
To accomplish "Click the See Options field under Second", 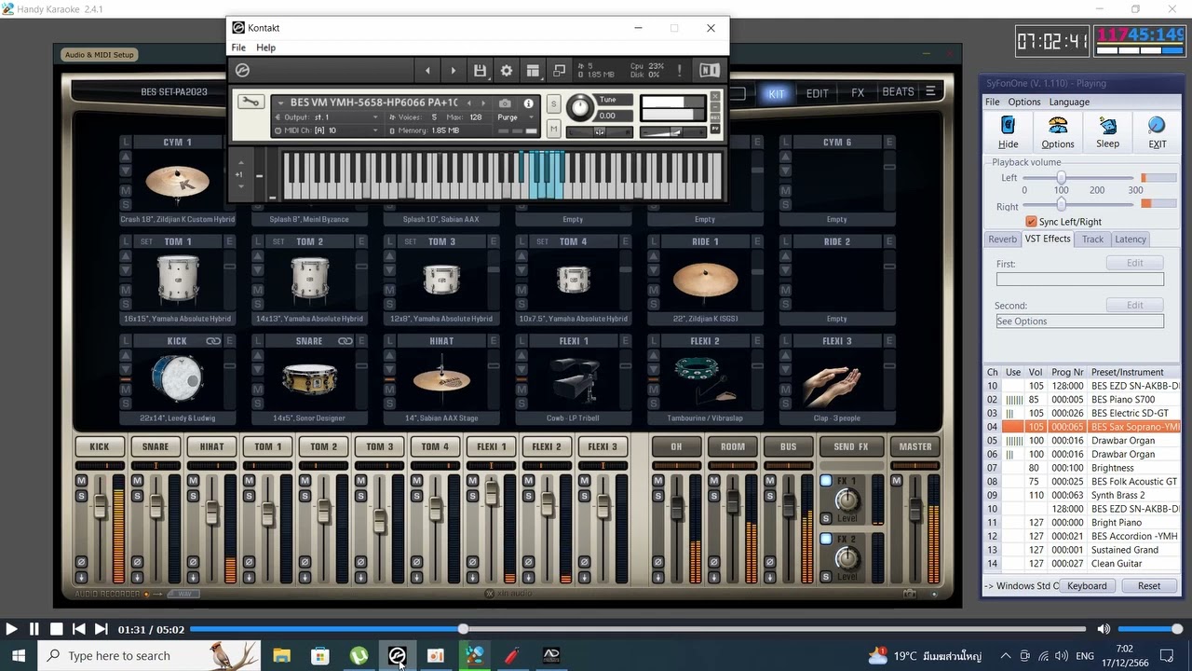I will pyautogui.click(x=1079, y=322).
